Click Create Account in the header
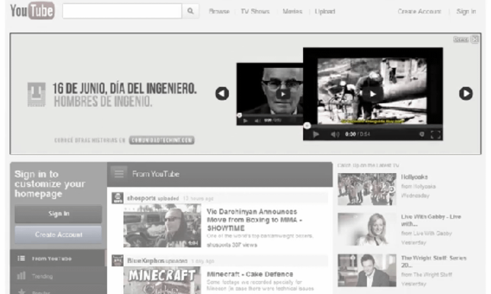The image size is (491, 294). point(419,12)
